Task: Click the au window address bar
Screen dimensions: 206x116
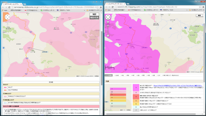Action: click(x=158, y=7)
